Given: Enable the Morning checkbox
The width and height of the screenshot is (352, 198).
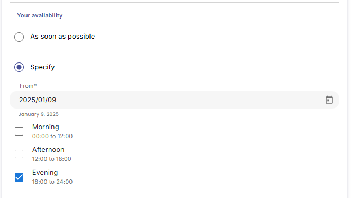Looking at the screenshot, I should click(19, 131).
